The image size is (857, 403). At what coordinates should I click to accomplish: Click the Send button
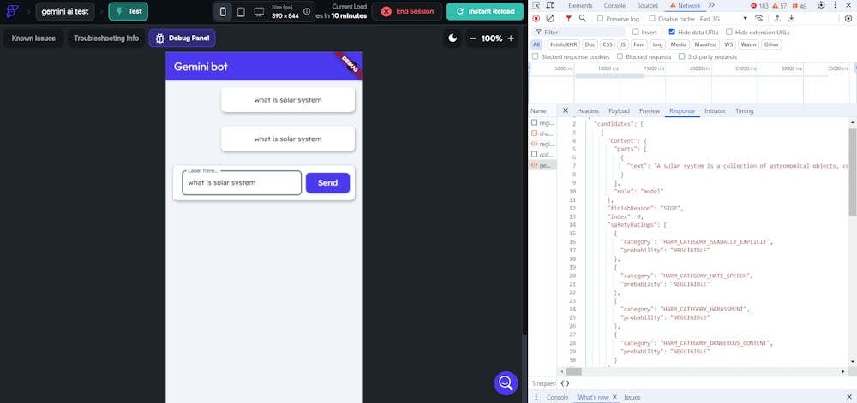tap(328, 183)
